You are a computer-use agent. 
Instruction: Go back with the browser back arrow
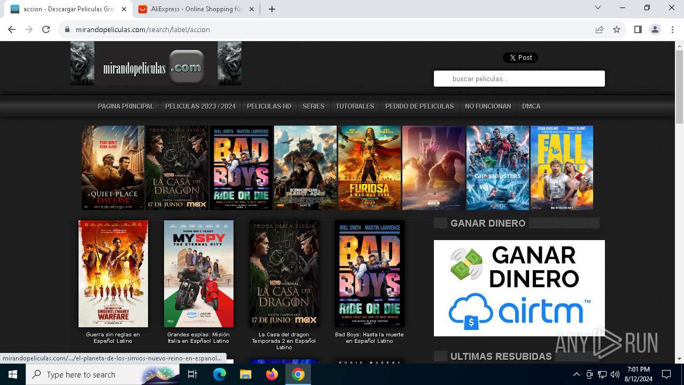pos(12,29)
